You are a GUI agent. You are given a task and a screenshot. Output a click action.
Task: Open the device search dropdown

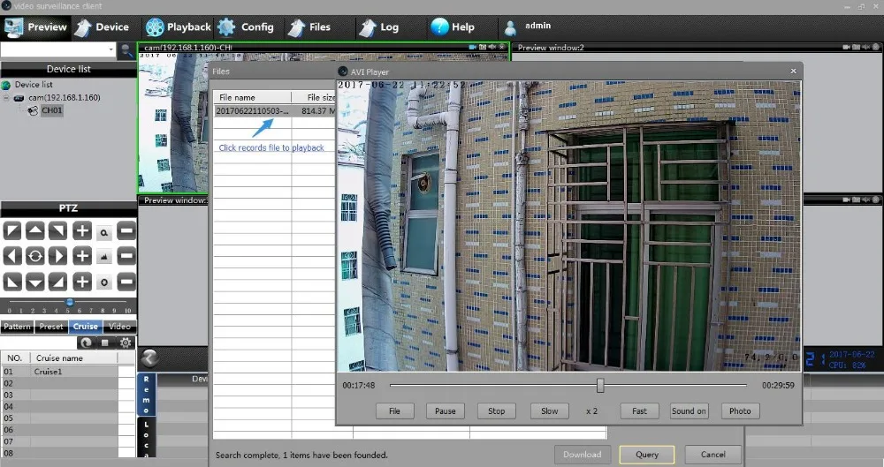(110, 49)
